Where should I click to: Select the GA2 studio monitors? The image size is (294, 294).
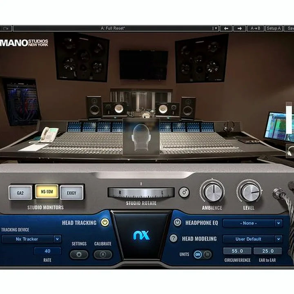pyautogui.click(x=20, y=193)
